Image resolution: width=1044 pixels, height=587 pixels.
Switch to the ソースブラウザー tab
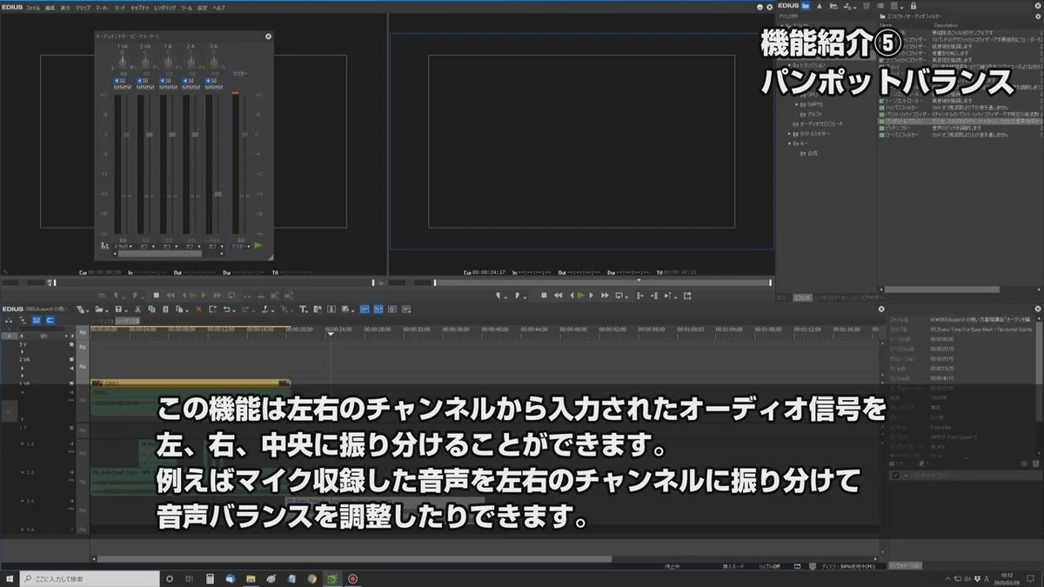coord(868,297)
